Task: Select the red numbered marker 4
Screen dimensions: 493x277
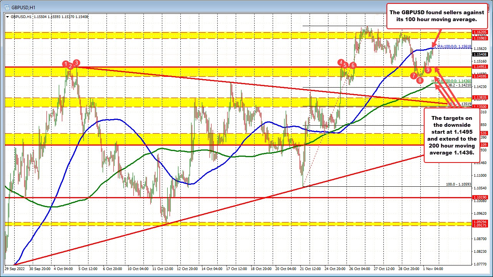Action: (341, 62)
